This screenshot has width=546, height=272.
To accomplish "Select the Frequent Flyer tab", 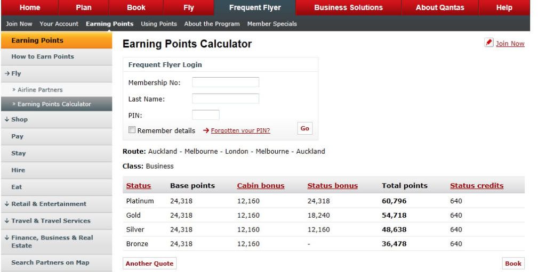I will 255,7.
